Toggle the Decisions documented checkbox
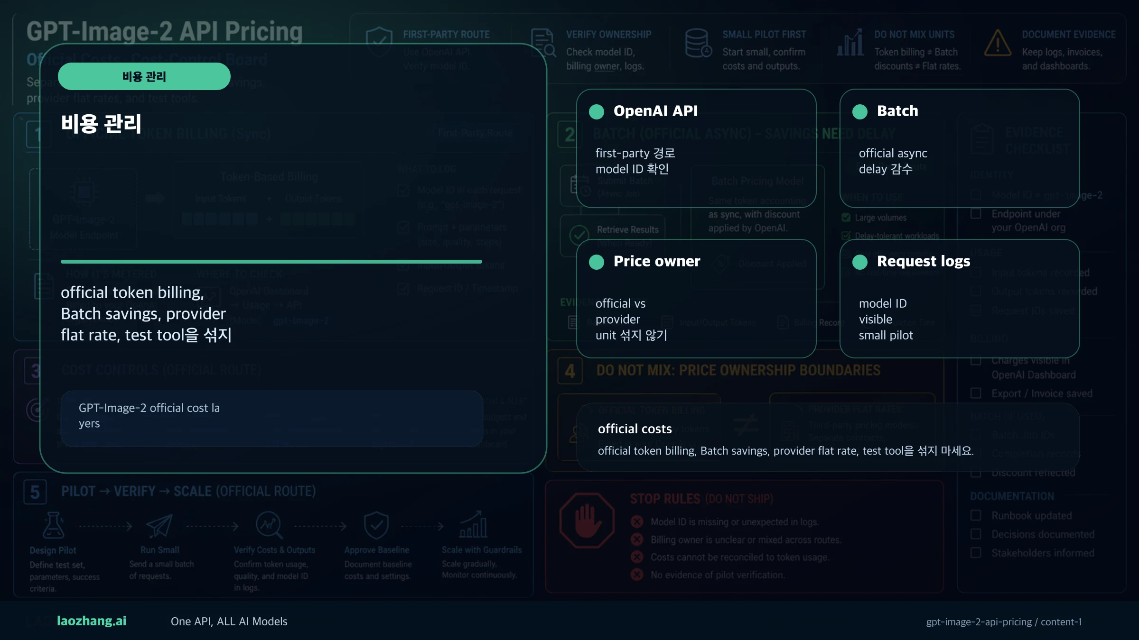Screen dimensions: 1139x640 pyautogui.click(x=976, y=534)
